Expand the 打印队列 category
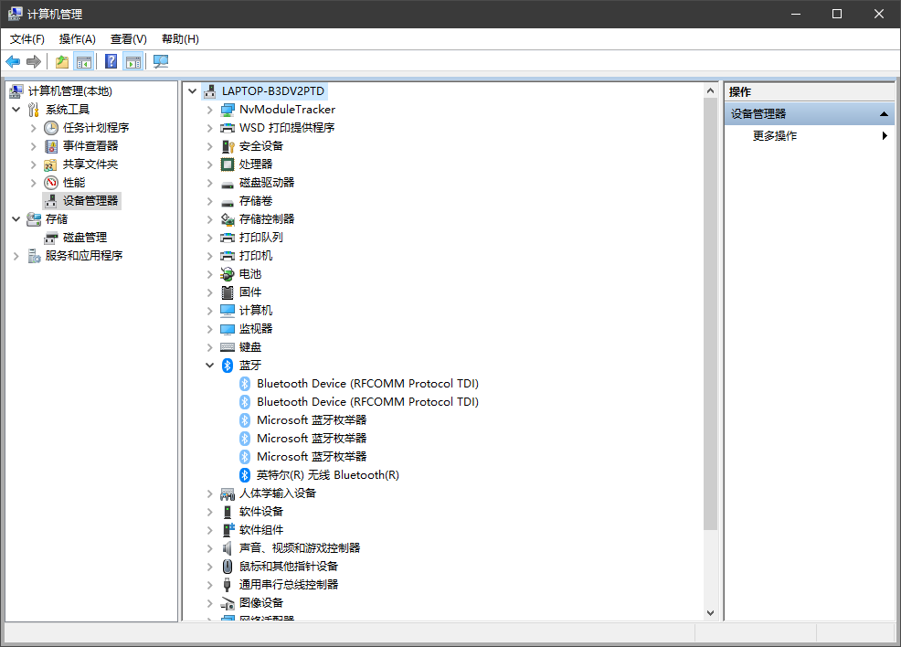 click(210, 238)
